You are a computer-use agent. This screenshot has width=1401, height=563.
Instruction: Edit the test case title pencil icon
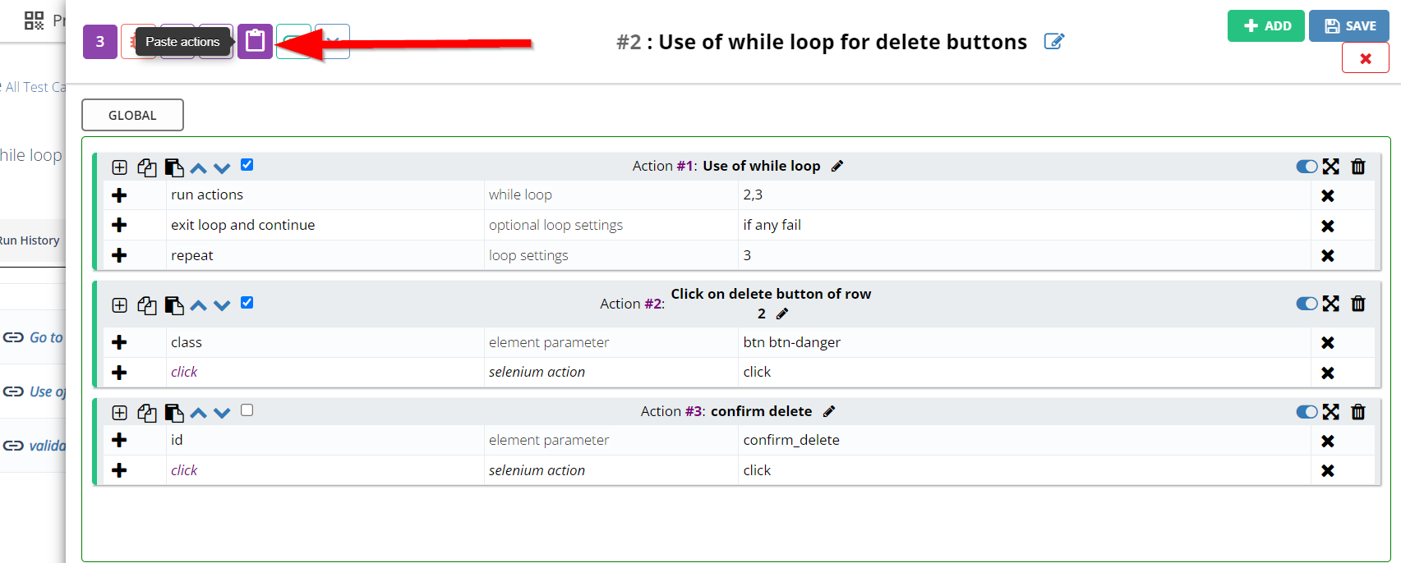pos(1053,41)
